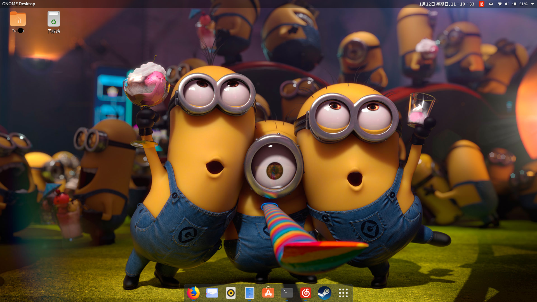The image size is (537, 302).
Task: Open Ubuntu Software store icon
Action: tap(268, 293)
